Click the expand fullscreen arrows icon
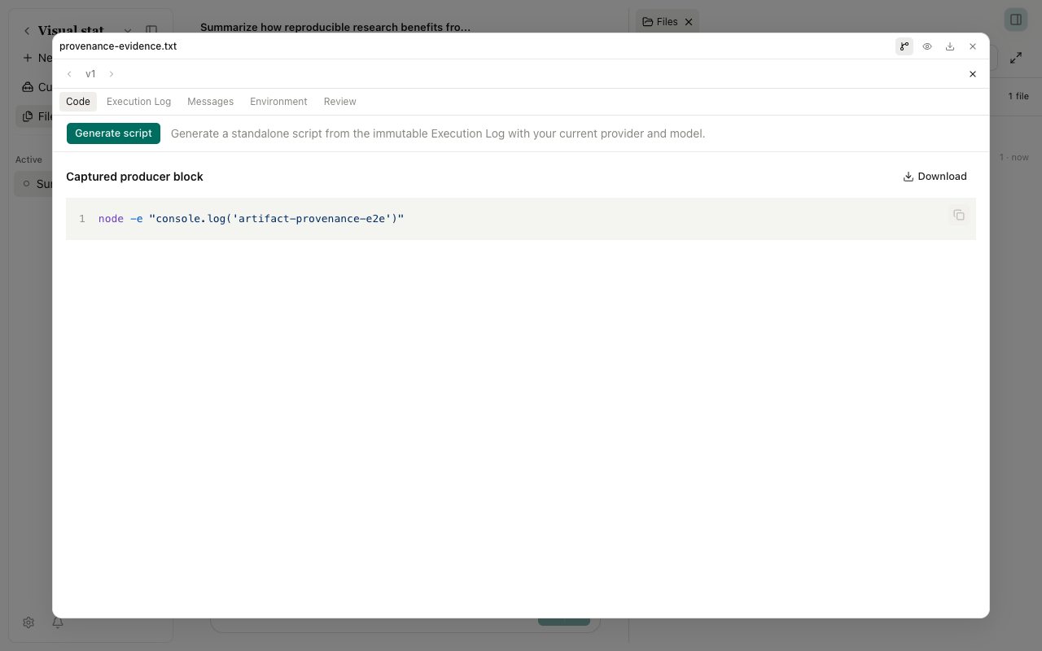Image resolution: width=1042 pixels, height=651 pixels. point(1016,58)
